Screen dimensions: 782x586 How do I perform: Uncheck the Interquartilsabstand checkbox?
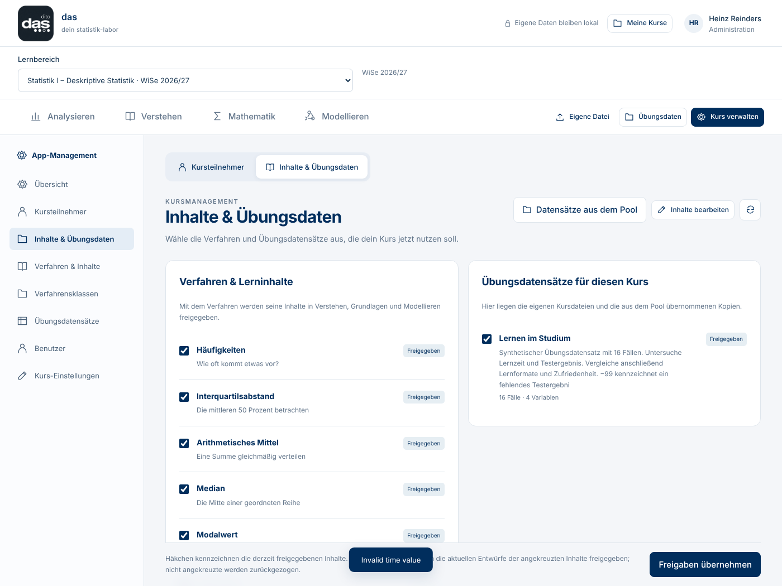[184, 397]
